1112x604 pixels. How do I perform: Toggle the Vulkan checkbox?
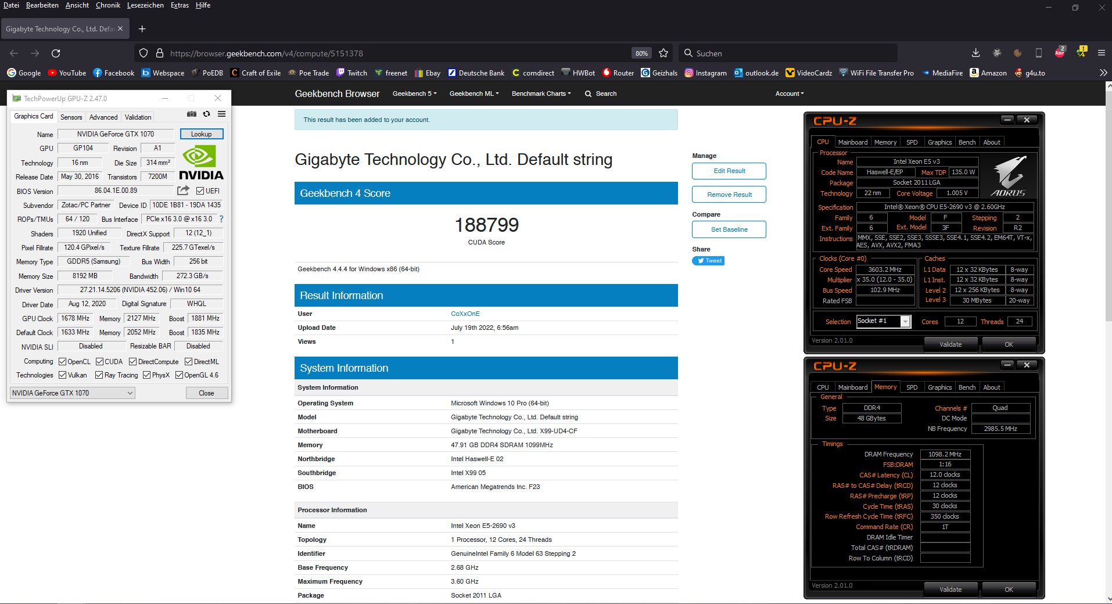pyautogui.click(x=63, y=375)
